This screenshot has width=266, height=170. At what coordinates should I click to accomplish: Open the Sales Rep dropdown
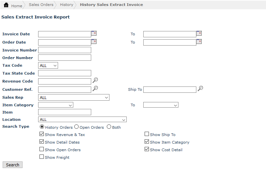coord(74,98)
